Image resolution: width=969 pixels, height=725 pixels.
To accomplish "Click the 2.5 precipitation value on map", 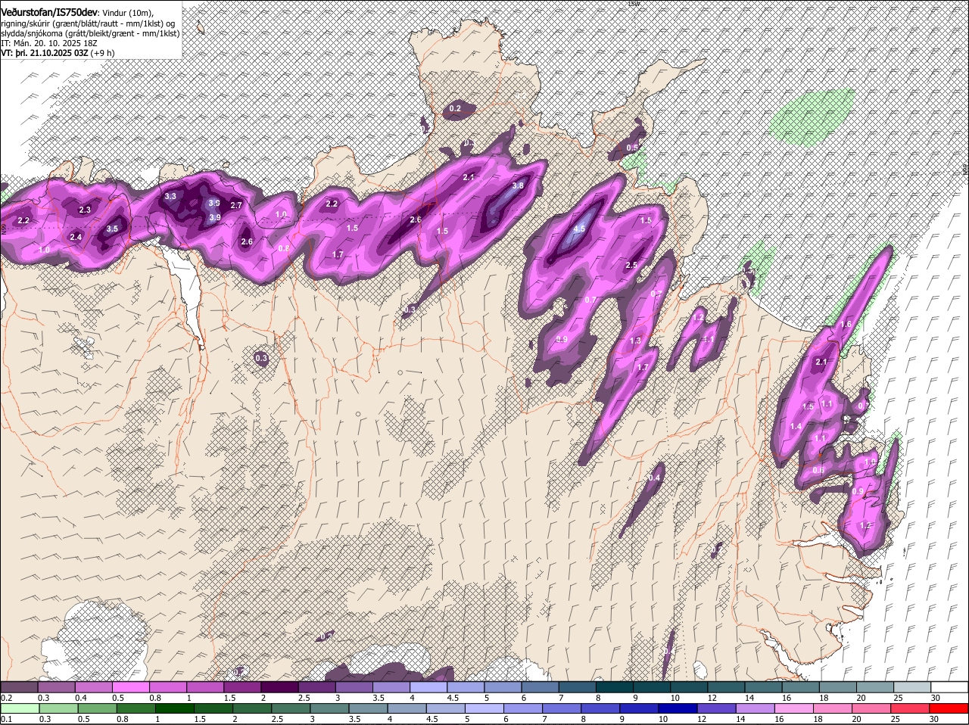I will (631, 265).
